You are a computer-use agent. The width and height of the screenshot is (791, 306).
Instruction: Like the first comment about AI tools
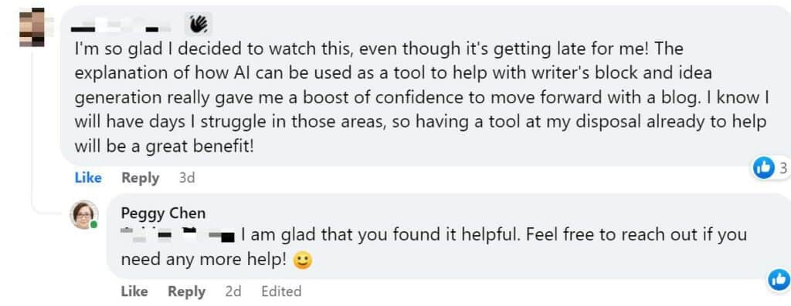click(88, 177)
